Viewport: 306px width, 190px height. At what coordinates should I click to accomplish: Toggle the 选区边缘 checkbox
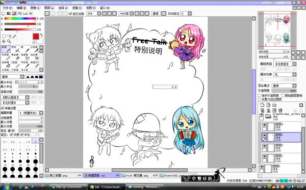tap(70, 14)
